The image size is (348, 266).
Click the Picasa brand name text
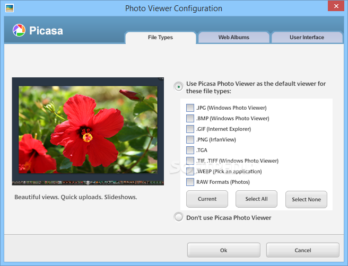coord(46,31)
